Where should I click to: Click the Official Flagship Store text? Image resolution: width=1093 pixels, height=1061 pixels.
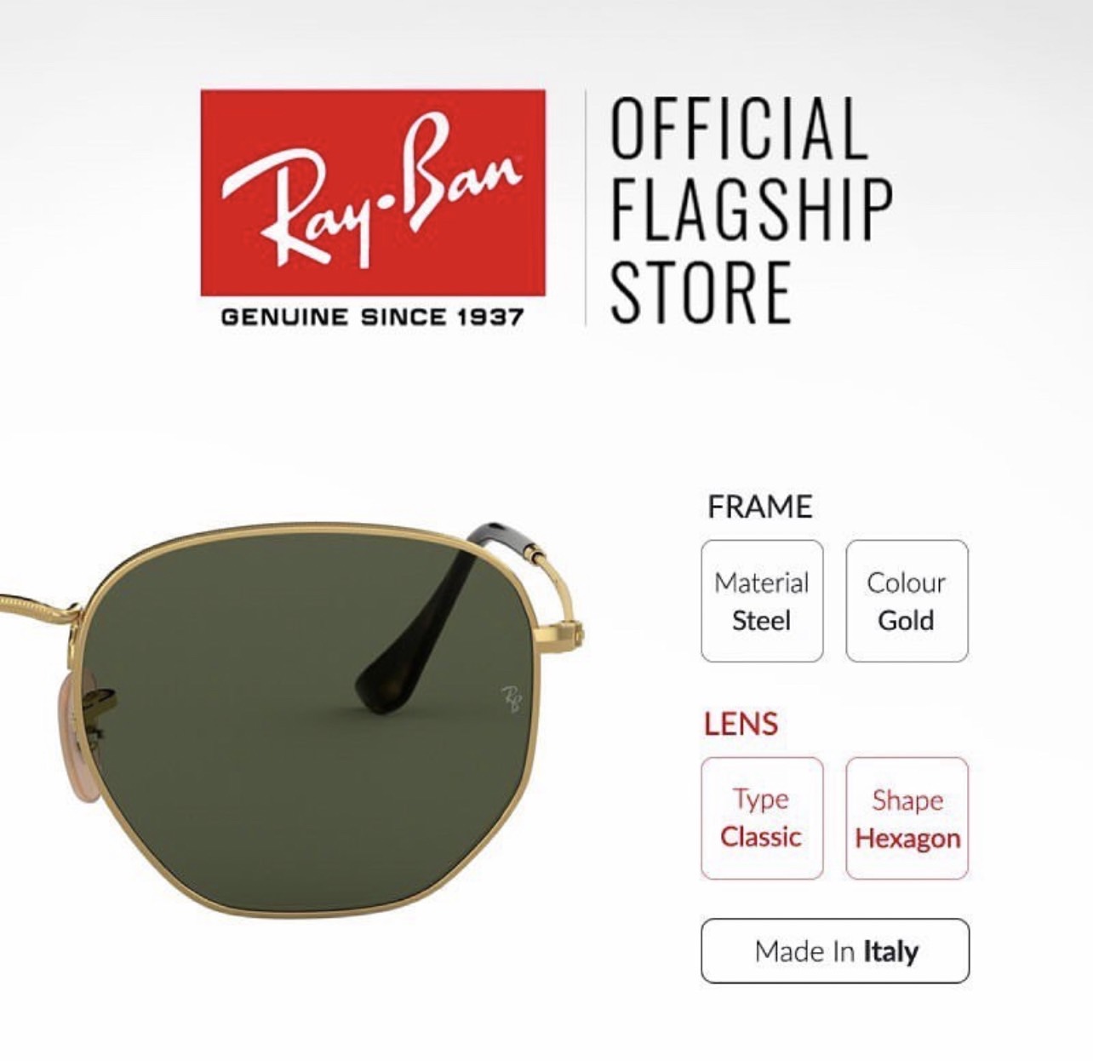click(x=751, y=209)
